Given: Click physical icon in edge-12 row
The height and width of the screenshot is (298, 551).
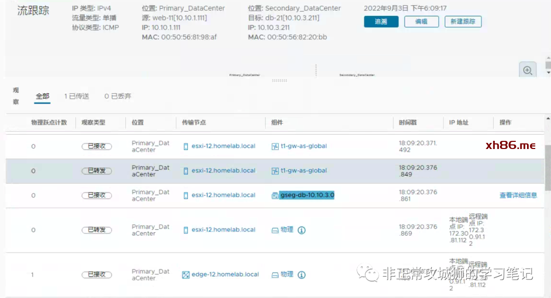Looking at the screenshot, I should [x=275, y=275].
